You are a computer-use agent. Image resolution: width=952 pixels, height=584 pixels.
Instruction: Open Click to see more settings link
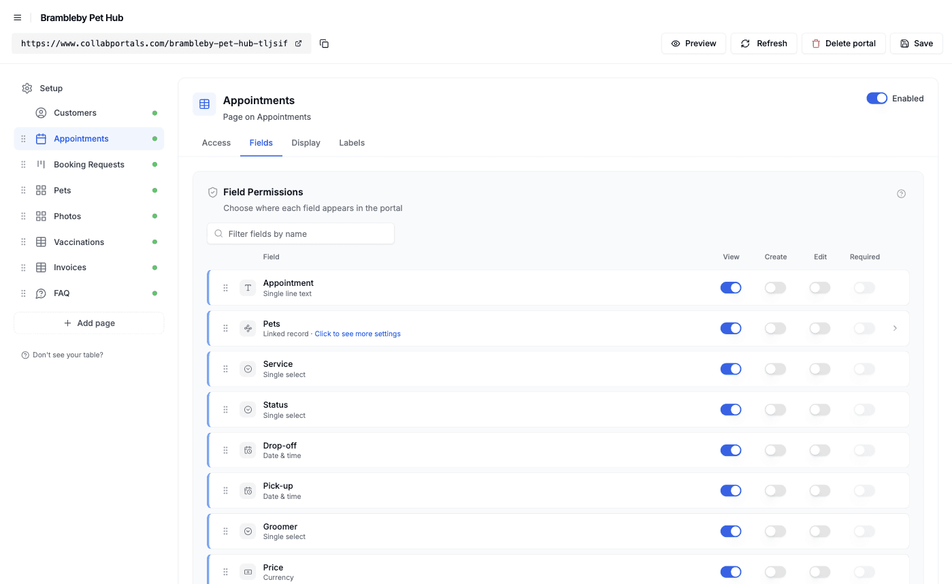(357, 334)
